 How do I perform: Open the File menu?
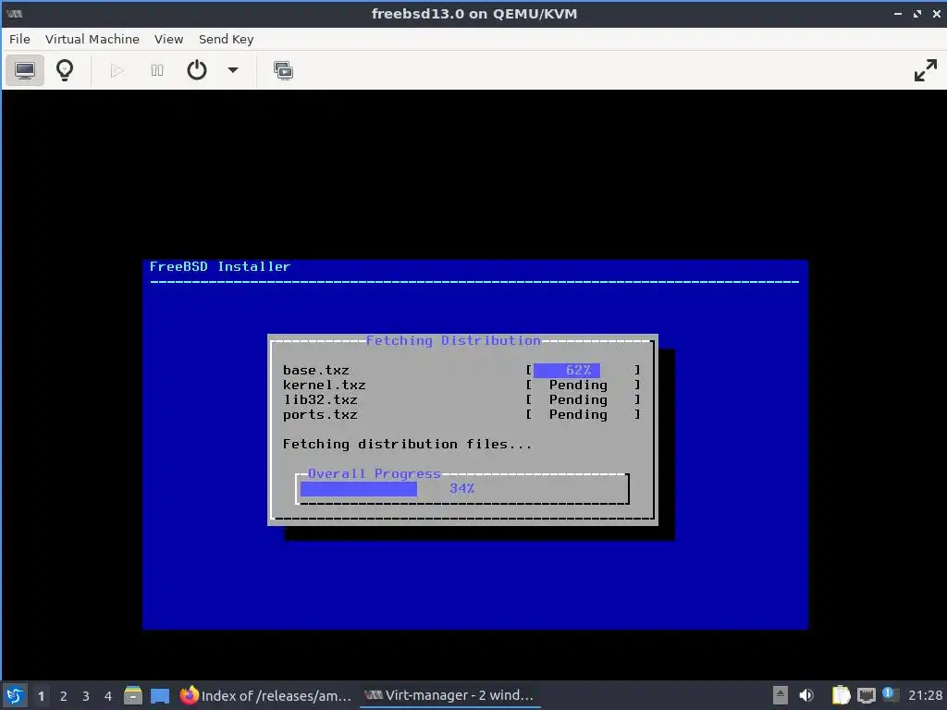[x=19, y=39]
